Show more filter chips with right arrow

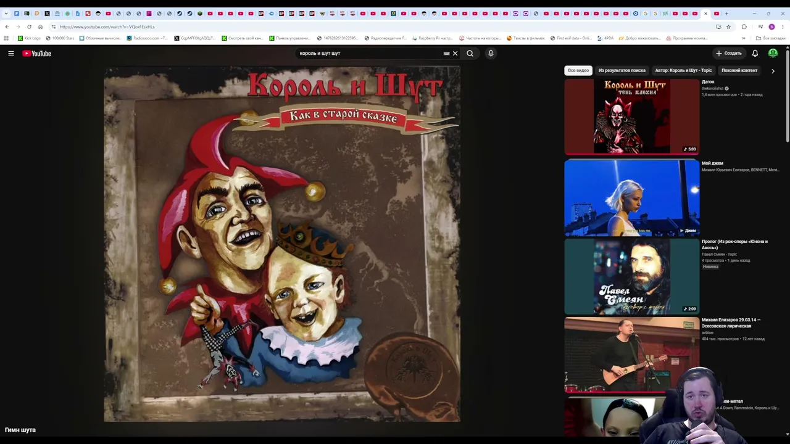(x=773, y=71)
